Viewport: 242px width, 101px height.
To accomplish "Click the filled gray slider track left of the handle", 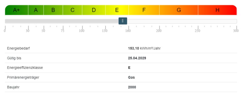I will coord(62,21).
